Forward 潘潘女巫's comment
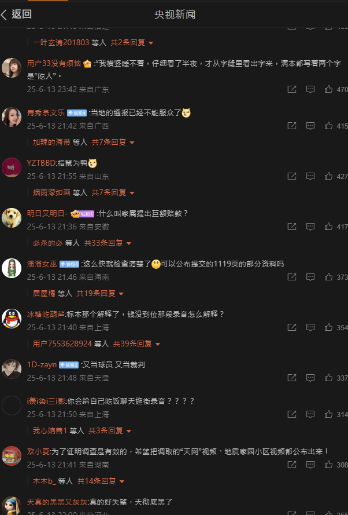This screenshot has width=348, height=515. pos(292,277)
